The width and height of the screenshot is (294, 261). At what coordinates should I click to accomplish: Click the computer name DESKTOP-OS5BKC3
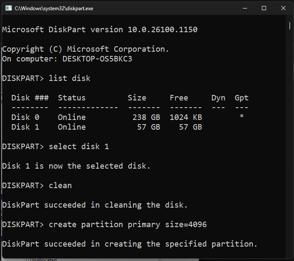pyautogui.click(x=97, y=59)
